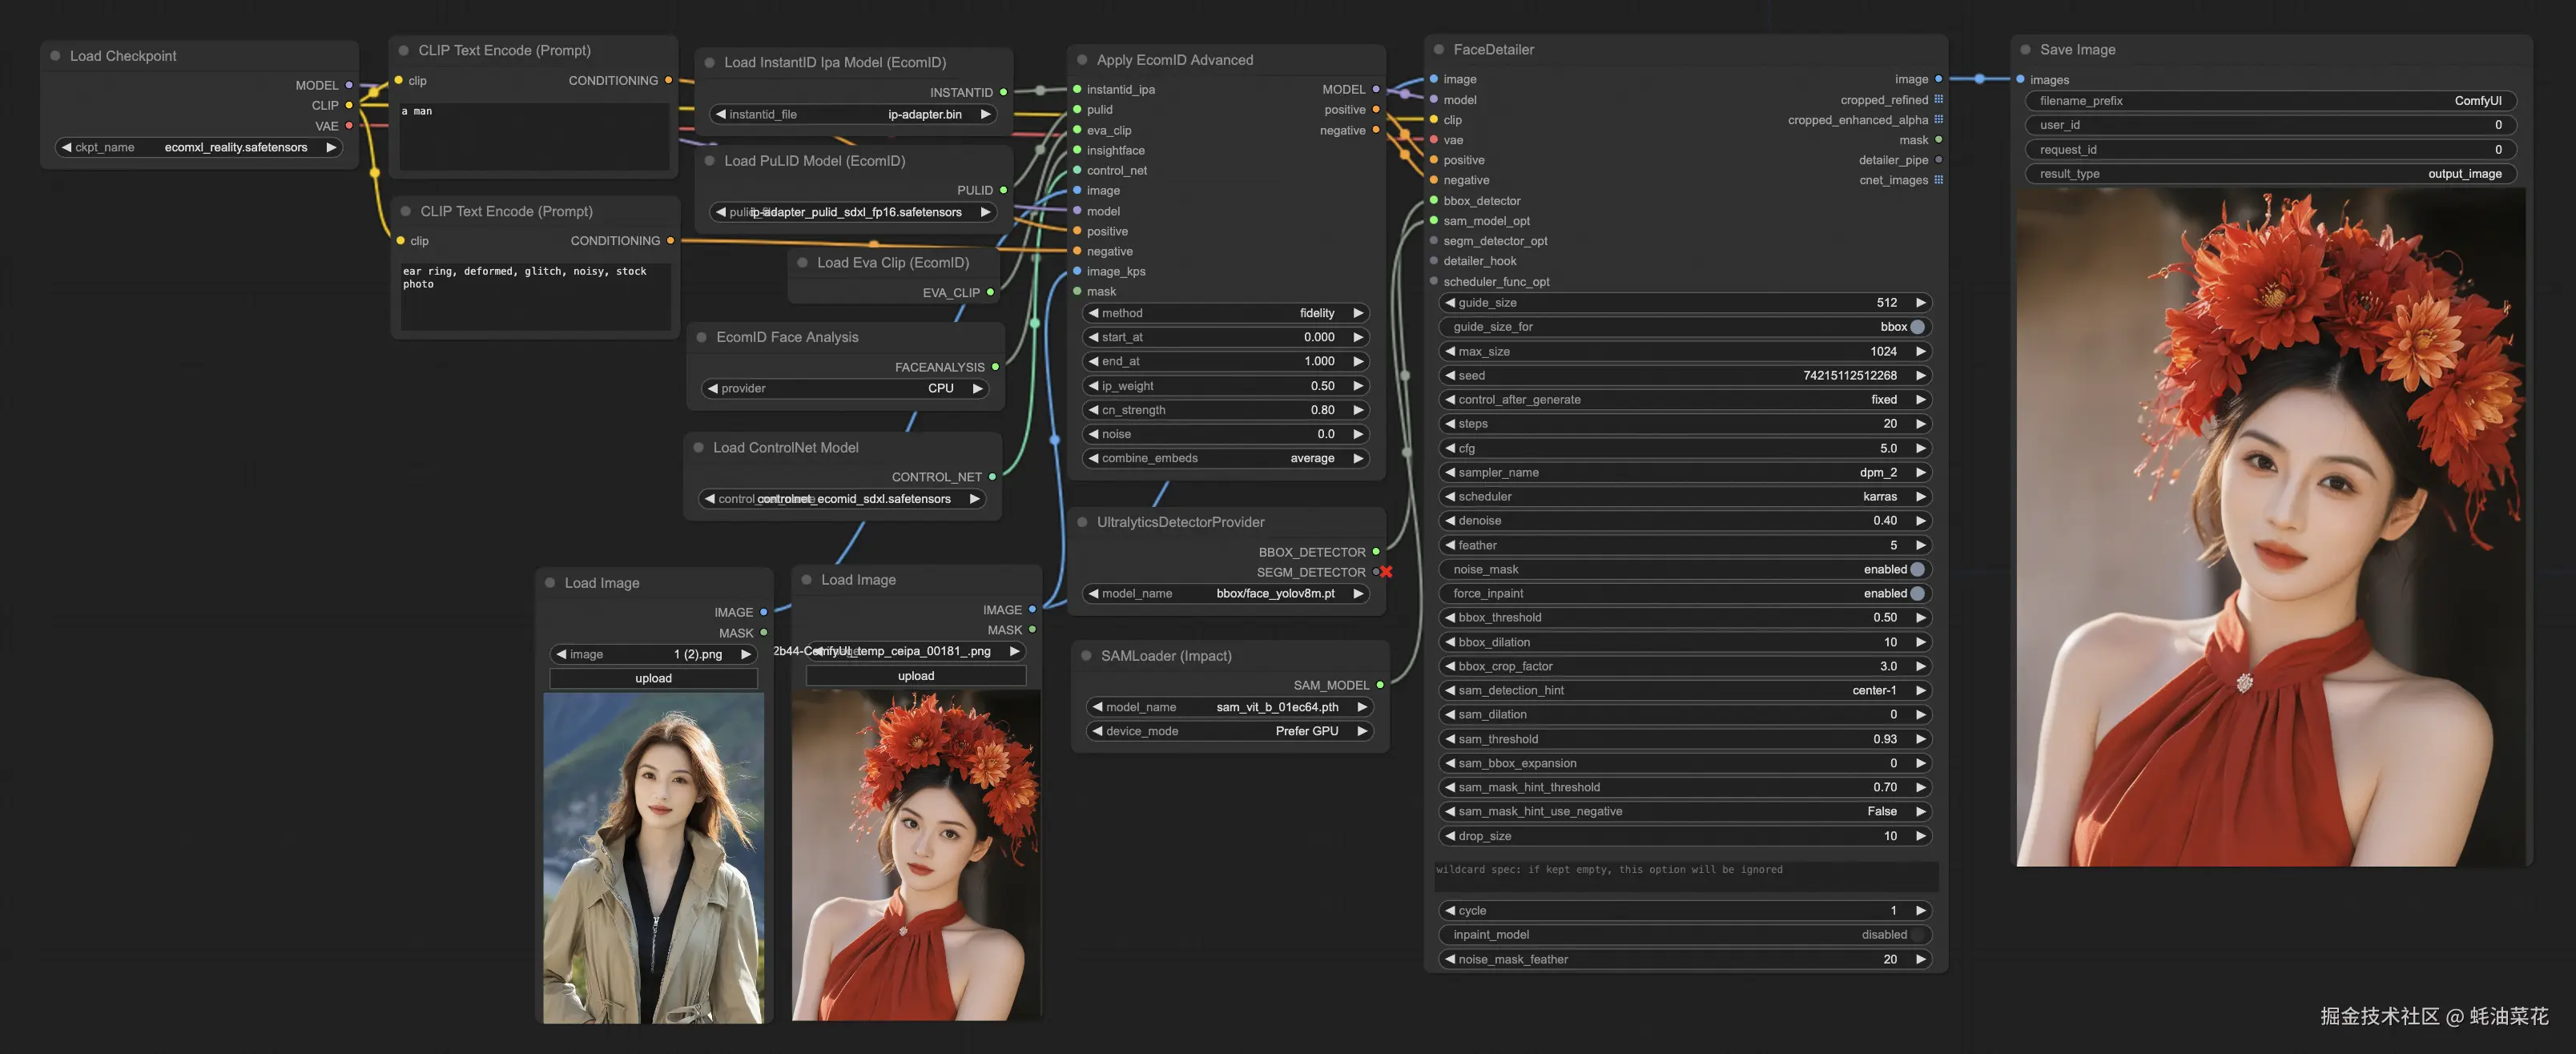This screenshot has height=1054, width=2576.
Task: Click the red X on SEGM_DETECTOR output
Action: coord(1386,572)
